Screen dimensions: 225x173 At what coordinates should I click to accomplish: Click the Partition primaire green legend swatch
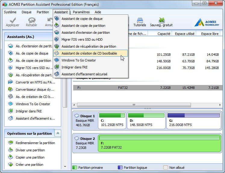[75, 167]
